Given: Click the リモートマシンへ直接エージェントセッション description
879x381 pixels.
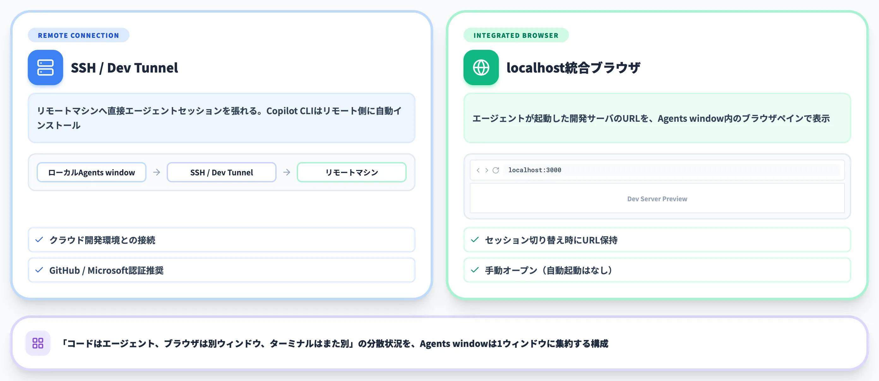Looking at the screenshot, I should (221, 118).
